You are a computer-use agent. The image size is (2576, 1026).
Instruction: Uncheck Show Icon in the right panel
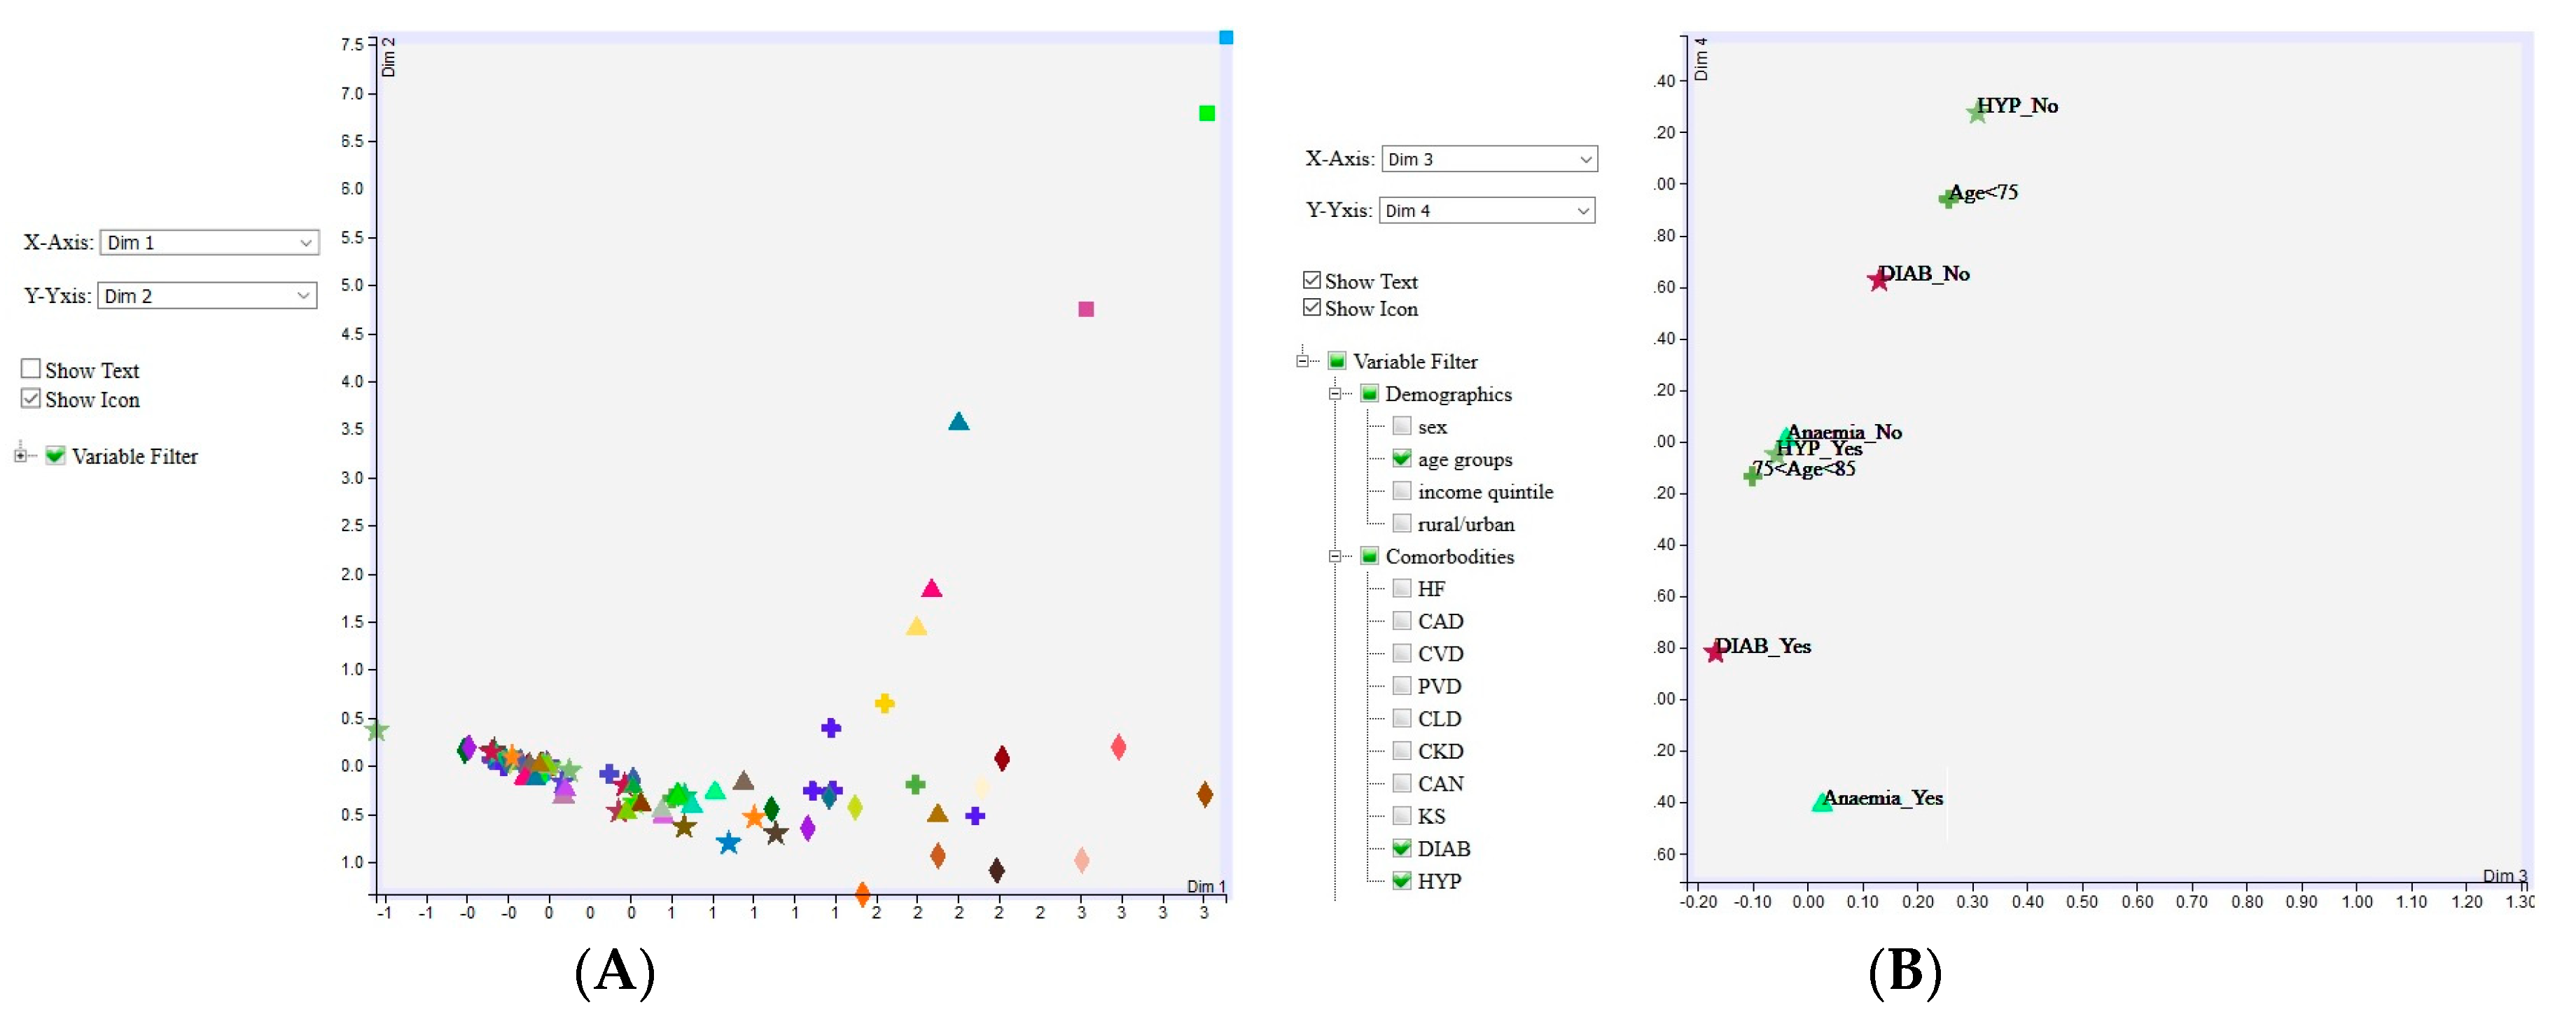point(1311,308)
